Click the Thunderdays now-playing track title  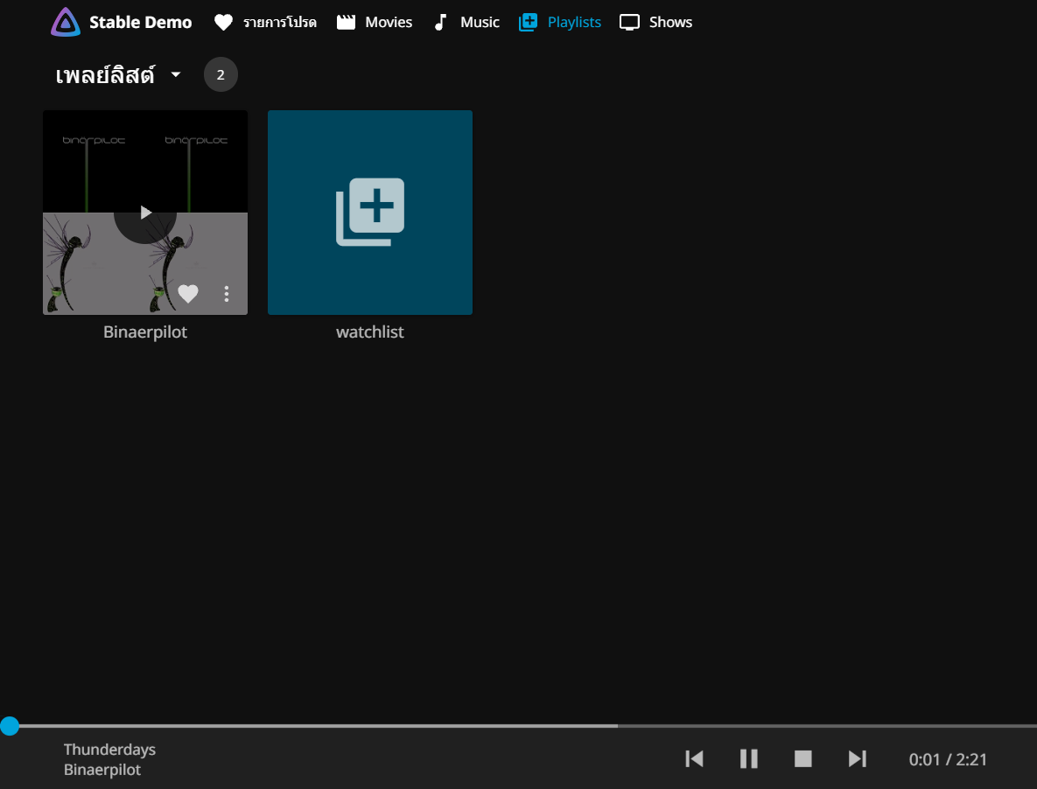(x=109, y=750)
